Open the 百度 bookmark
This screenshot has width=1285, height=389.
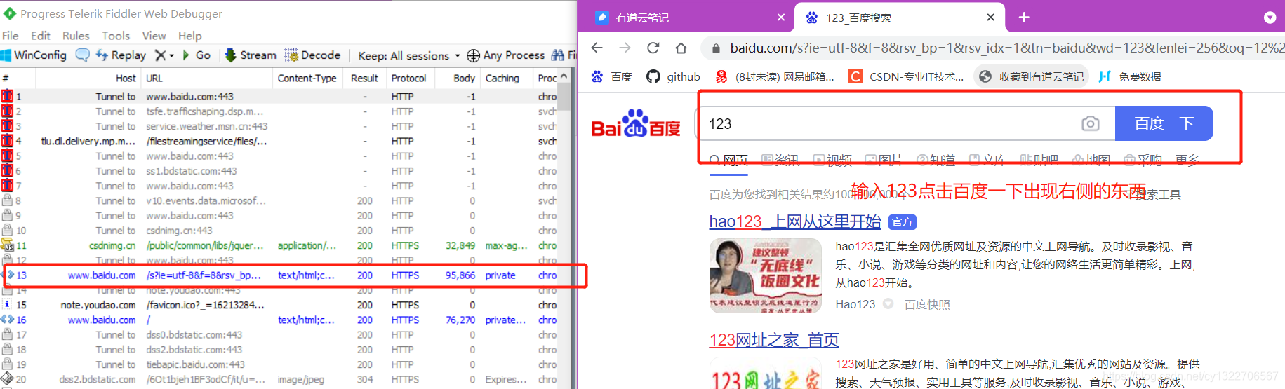[x=612, y=76]
